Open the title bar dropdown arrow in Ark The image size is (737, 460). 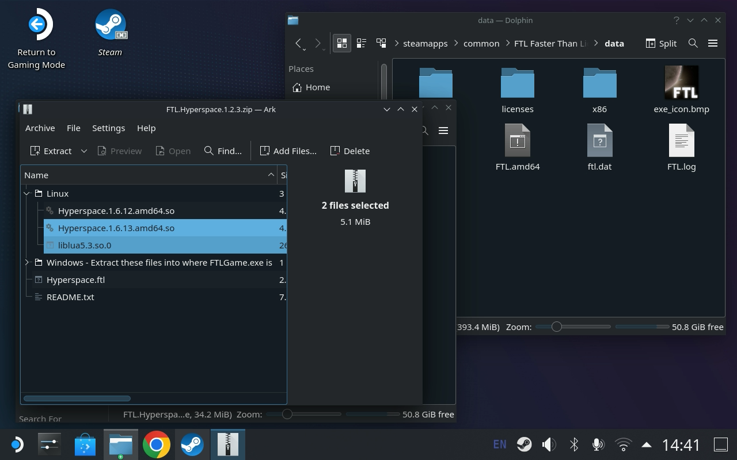(x=387, y=109)
